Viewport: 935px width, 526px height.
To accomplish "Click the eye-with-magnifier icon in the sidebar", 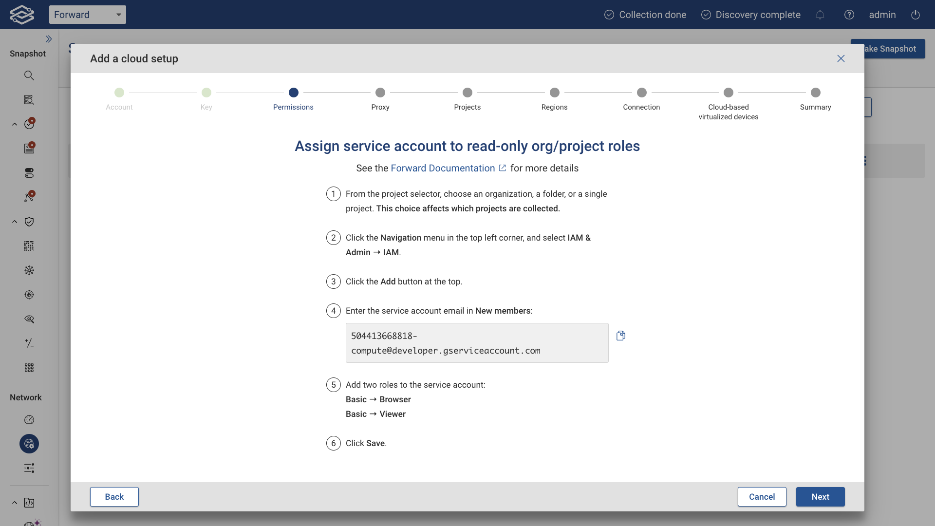I will (29, 319).
